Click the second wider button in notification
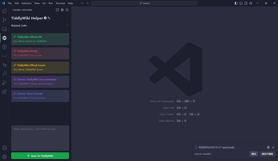The image size is (278, 161). tap(268, 154)
